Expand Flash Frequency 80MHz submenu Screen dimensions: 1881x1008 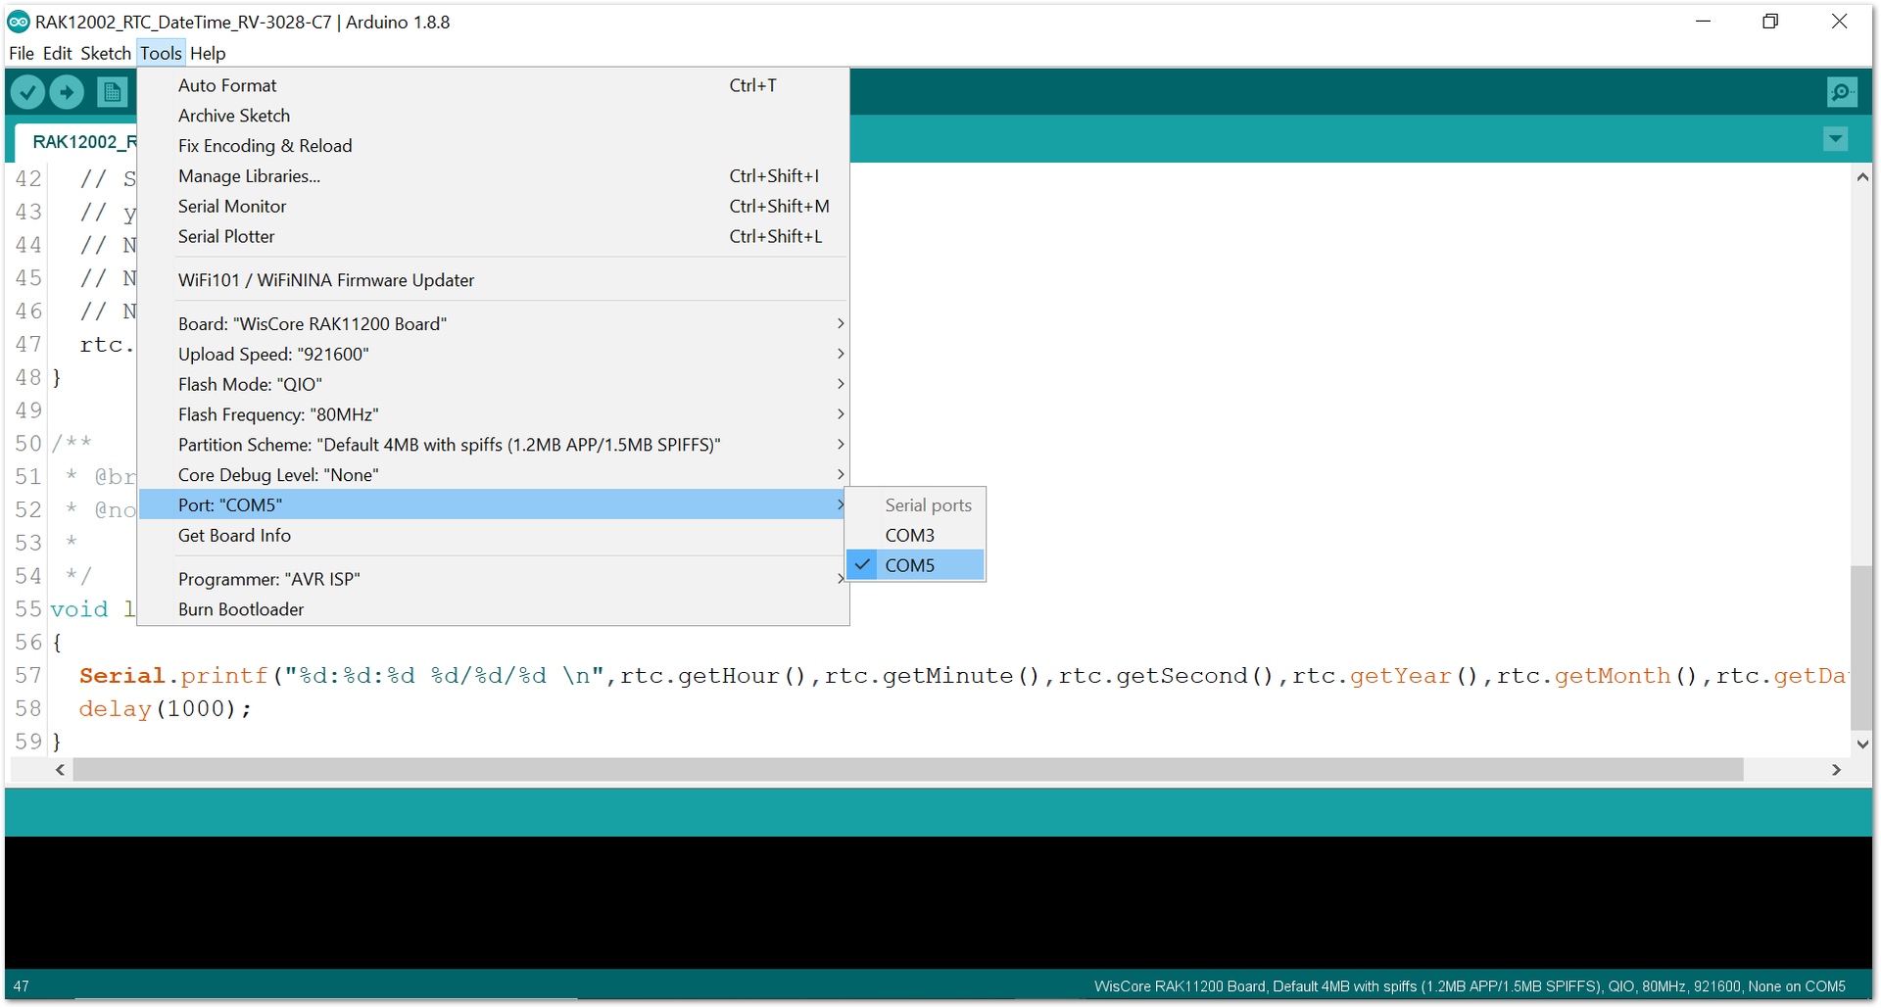493,414
